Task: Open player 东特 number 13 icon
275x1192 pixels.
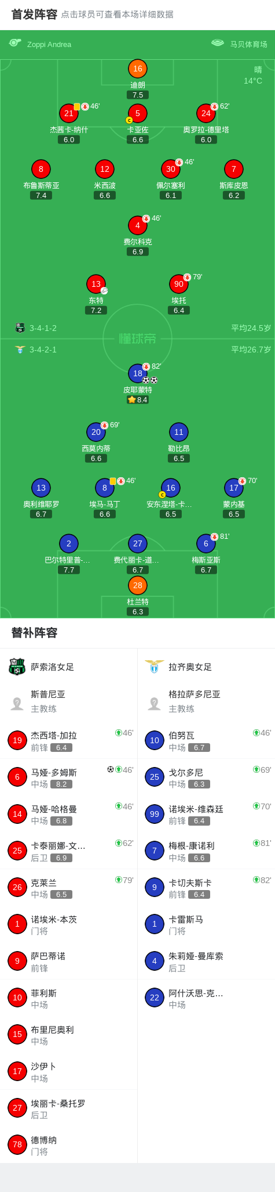Action: coord(96,284)
